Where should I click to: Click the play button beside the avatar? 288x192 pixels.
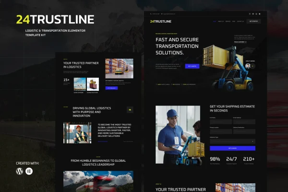(253, 66)
